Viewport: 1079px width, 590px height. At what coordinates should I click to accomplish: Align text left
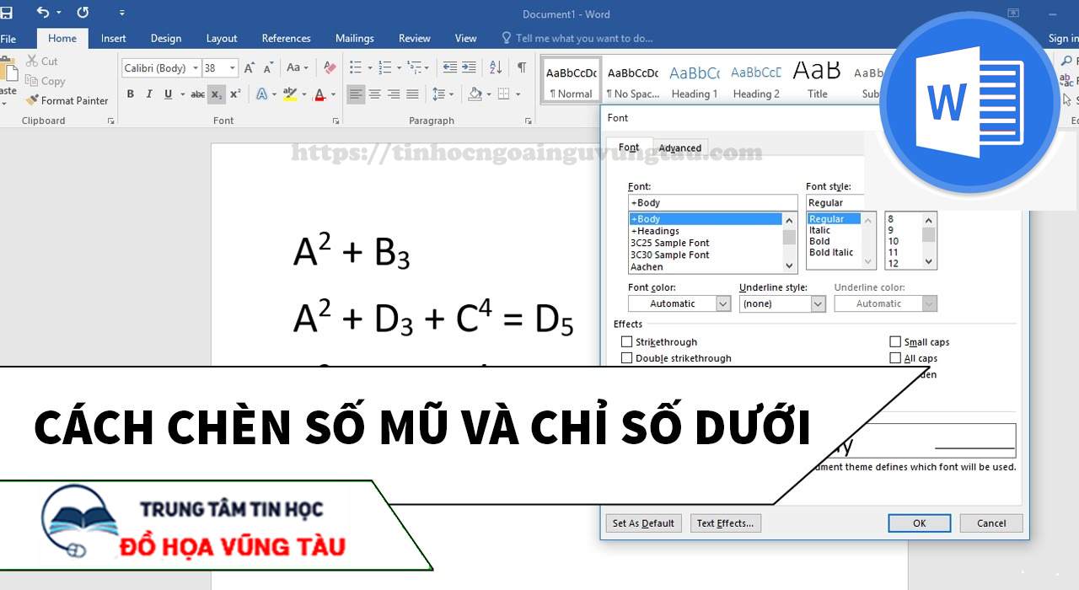356,94
